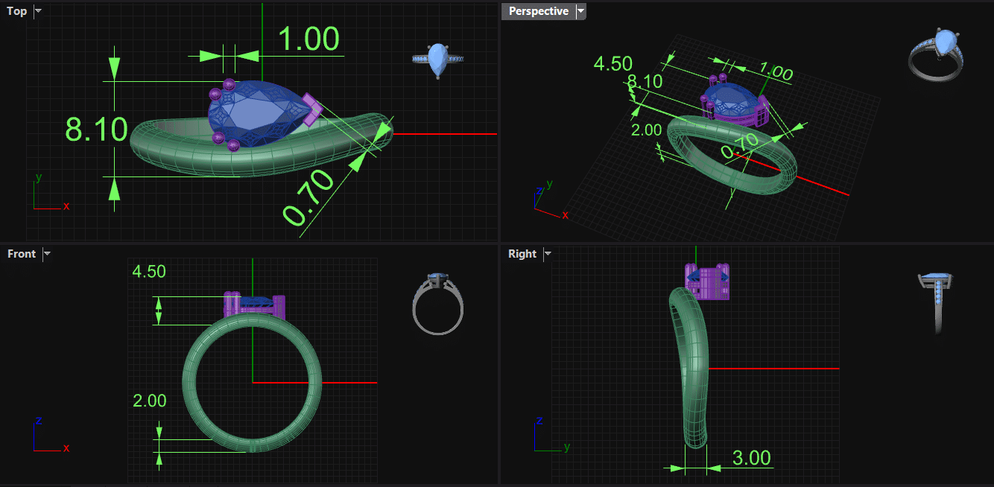Screen dimensions: 994x487
Task: Expand the Perspective viewport menu arrow
Action: pos(581,11)
